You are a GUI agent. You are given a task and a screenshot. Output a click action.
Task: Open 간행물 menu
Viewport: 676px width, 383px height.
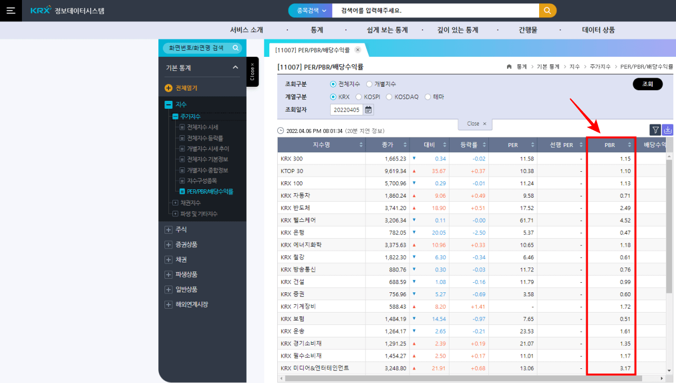click(x=528, y=30)
